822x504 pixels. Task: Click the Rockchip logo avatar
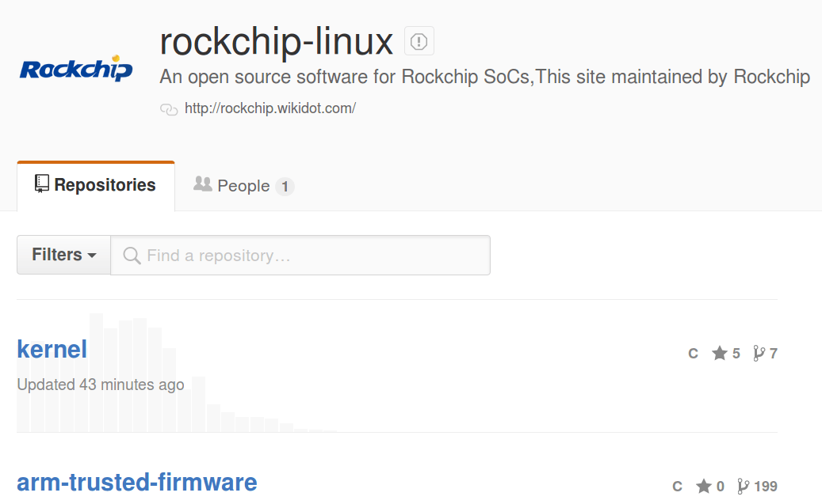pyautogui.click(x=76, y=68)
